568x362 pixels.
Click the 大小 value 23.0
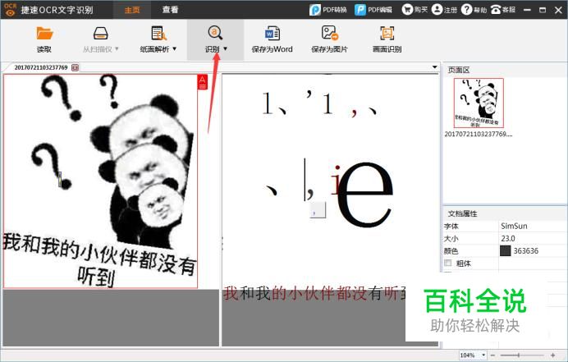tap(508, 238)
